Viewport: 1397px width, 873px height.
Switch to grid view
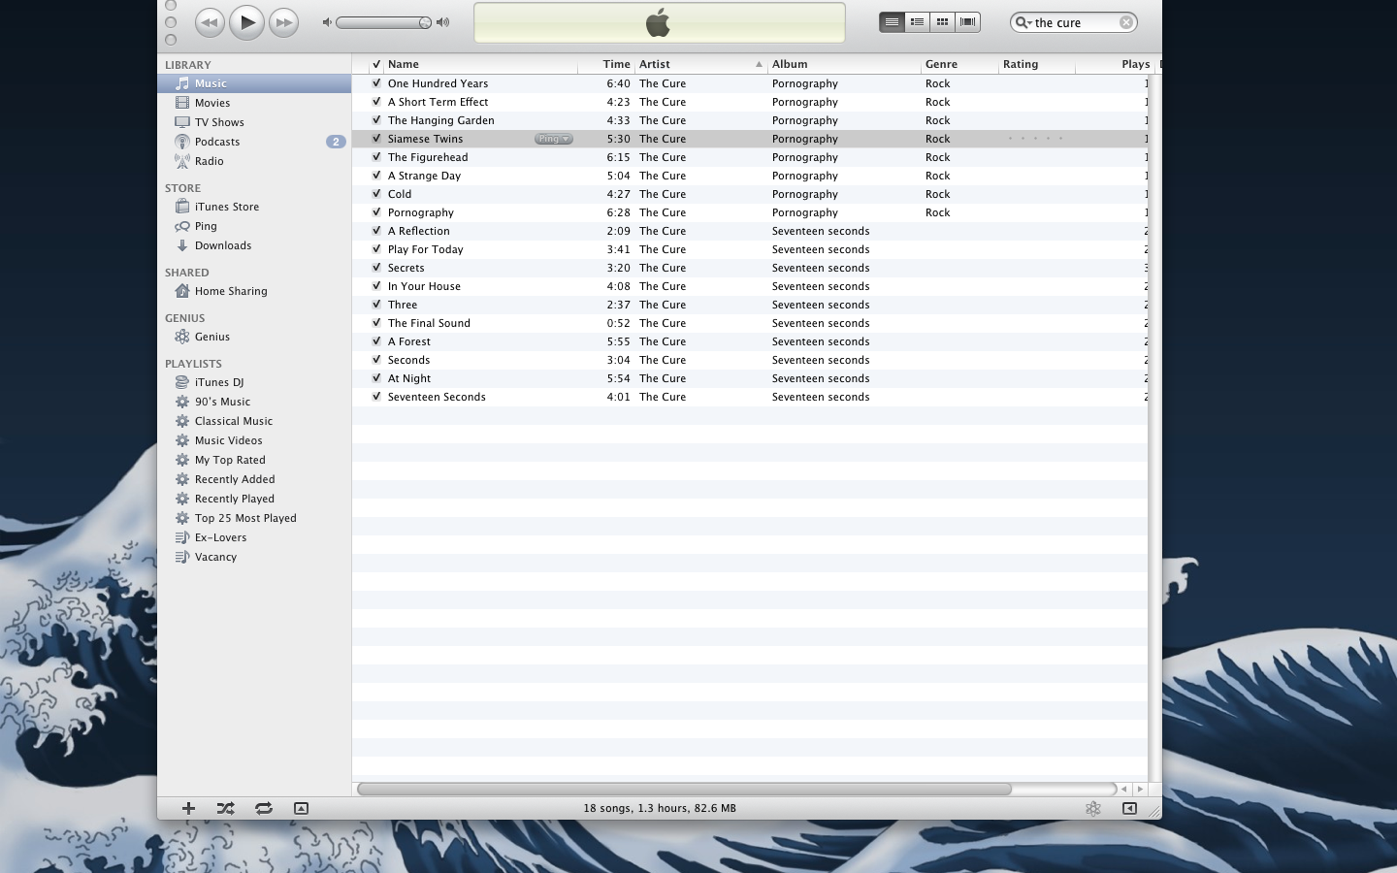tap(942, 22)
